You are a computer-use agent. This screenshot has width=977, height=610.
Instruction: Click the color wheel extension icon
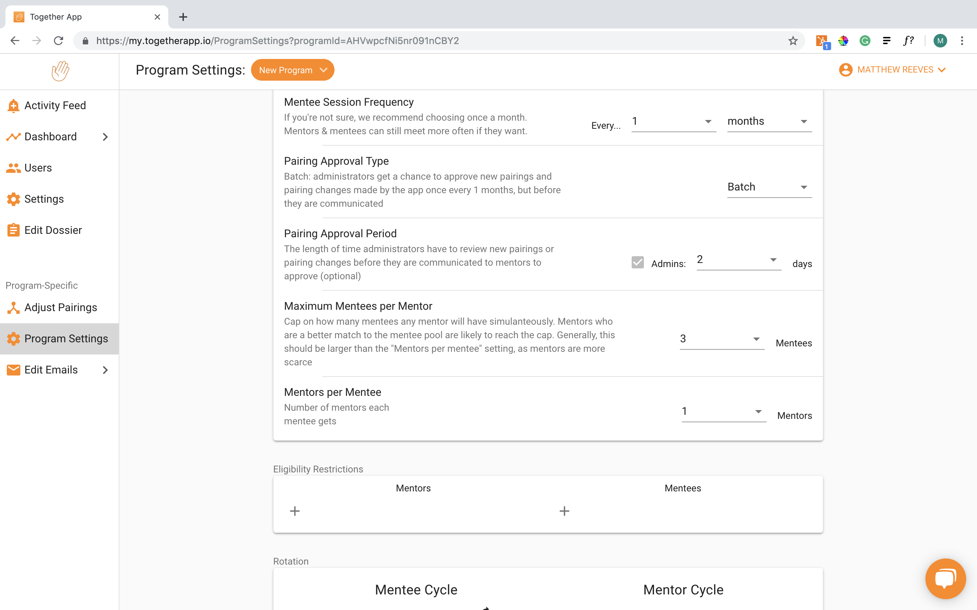click(843, 41)
